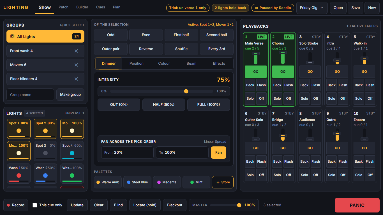Select Every 3rd light
Image resolution: width=383 pixels, height=215 pixels.
coord(217,49)
